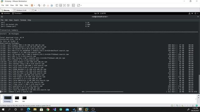Open Task View on the taskbar
This screenshot has width=200, height=112.
click(x=22, y=109)
